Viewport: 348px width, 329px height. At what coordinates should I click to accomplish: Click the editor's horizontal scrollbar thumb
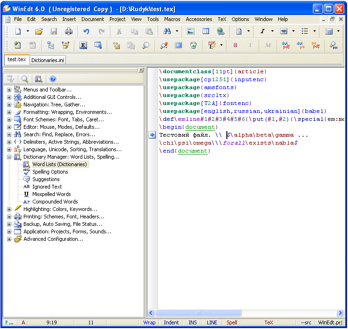tap(198, 313)
